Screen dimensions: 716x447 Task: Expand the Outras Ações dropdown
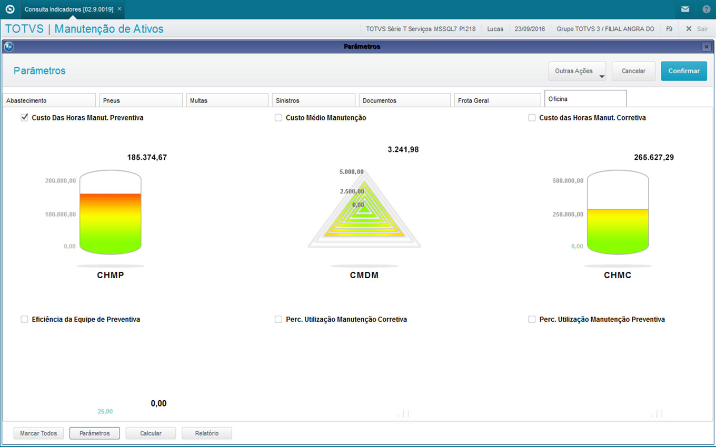tap(577, 71)
